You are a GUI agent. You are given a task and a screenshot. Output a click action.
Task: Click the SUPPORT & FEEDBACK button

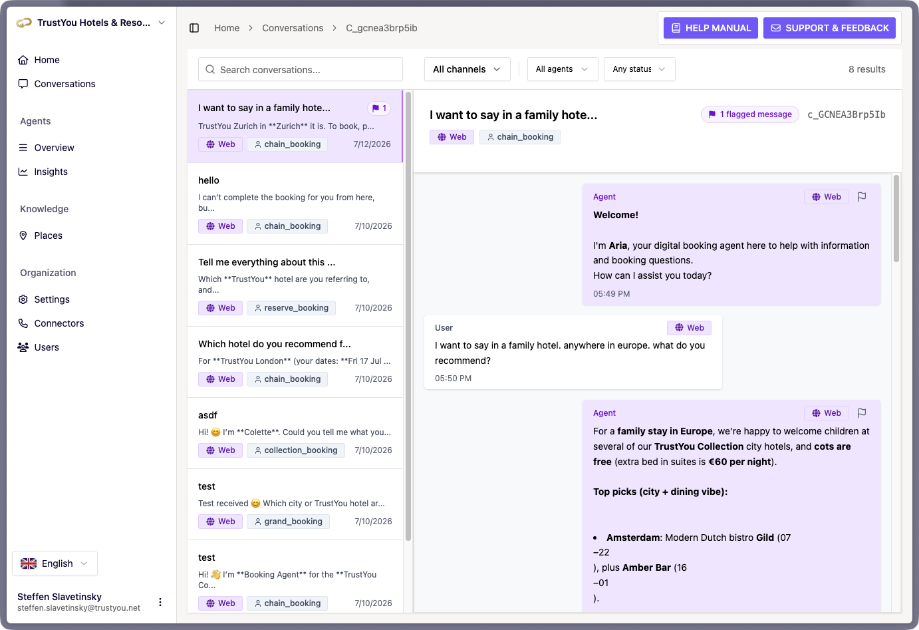830,28
